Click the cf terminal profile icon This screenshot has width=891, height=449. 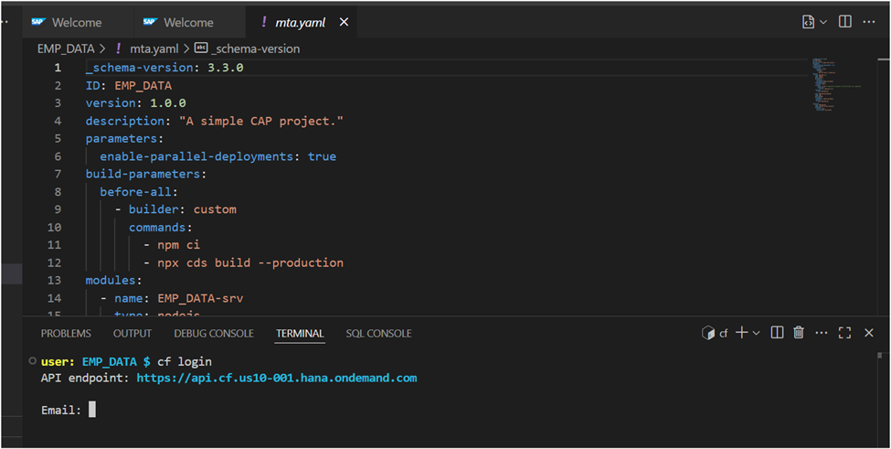pos(708,333)
